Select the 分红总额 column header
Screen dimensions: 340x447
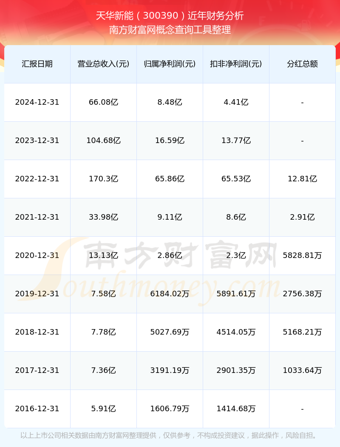click(303, 64)
